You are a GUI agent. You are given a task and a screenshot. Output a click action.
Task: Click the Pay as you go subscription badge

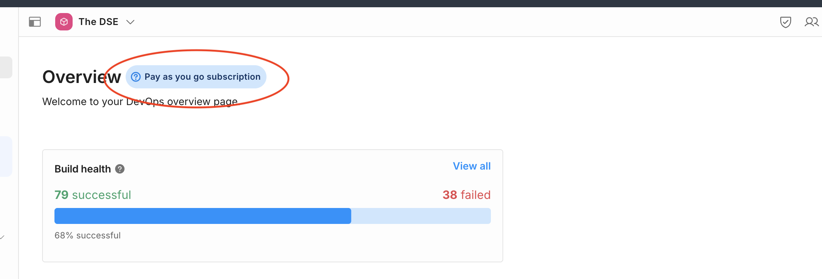pyautogui.click(x=202, y=77)
